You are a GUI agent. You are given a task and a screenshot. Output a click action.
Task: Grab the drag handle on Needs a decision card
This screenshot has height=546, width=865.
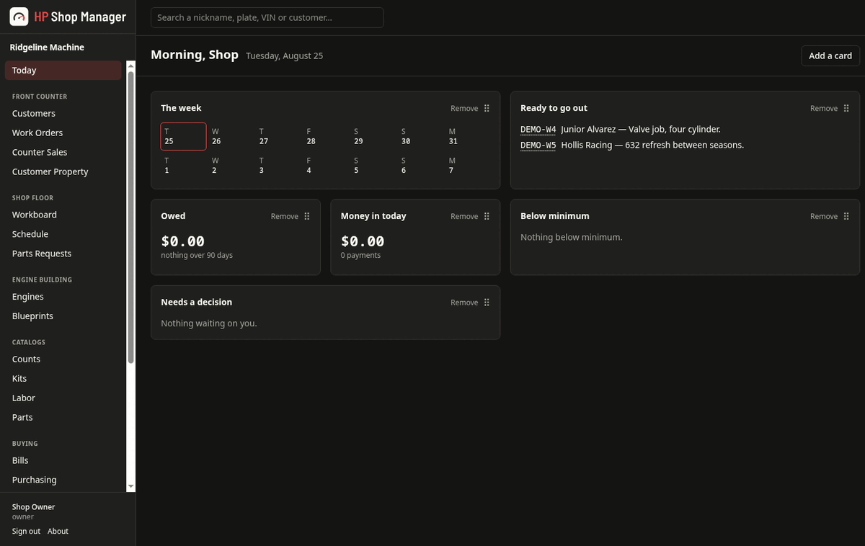[x=487, y=303]
